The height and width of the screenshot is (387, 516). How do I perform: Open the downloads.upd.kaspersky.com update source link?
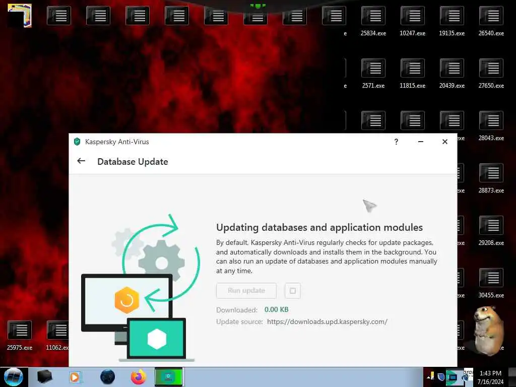(327, 321)
